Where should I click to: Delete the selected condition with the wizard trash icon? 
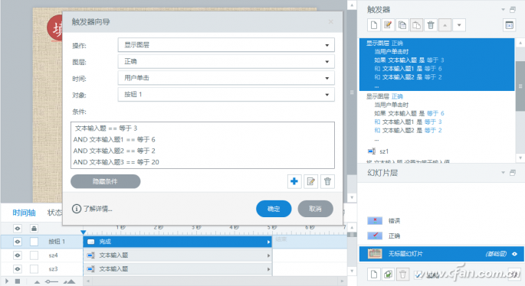tap(327, 181)
